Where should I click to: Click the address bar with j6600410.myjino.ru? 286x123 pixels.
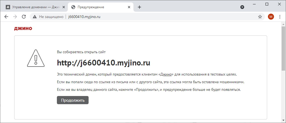tap(137, 17)
